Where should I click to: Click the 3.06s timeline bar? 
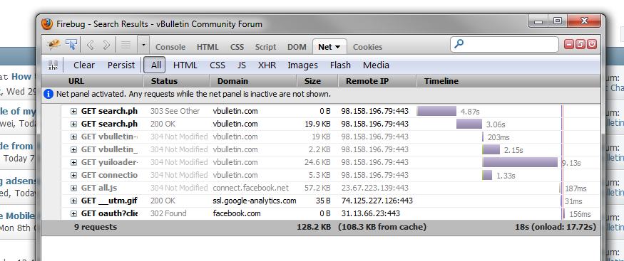[469, 124]
